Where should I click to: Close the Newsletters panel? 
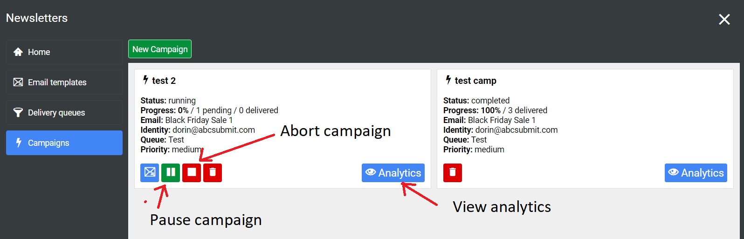pos(724,19)
